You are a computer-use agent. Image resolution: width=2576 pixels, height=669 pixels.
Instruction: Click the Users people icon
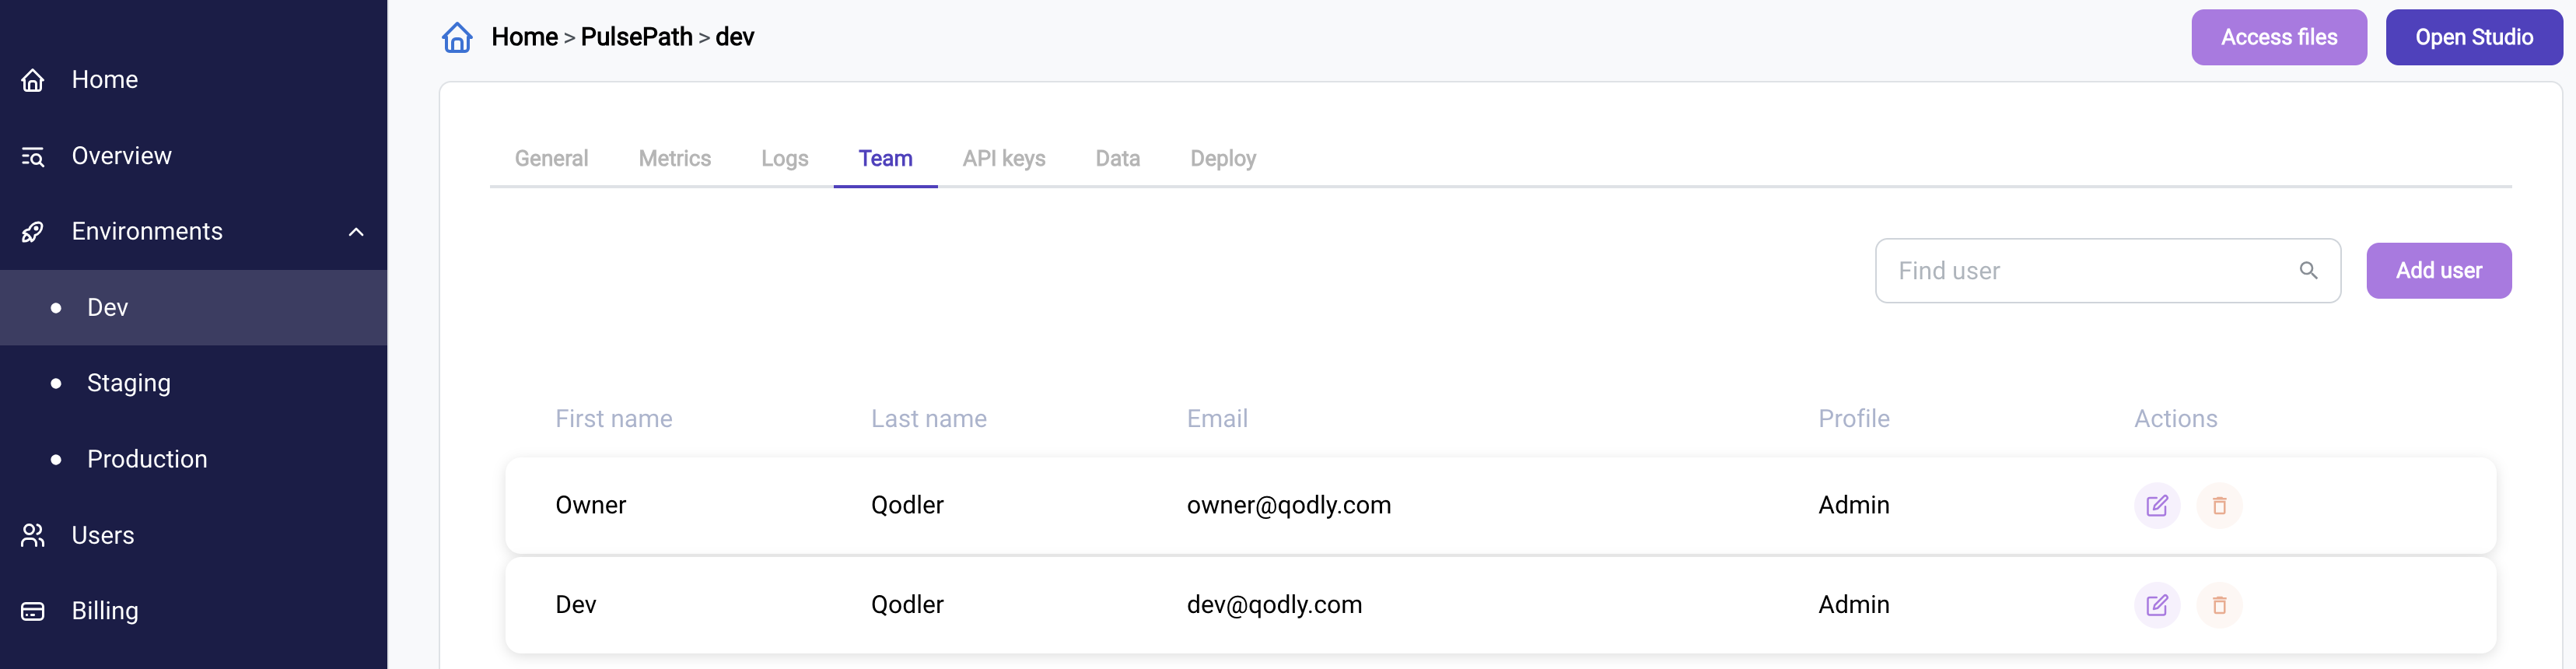tap(33, 535)
